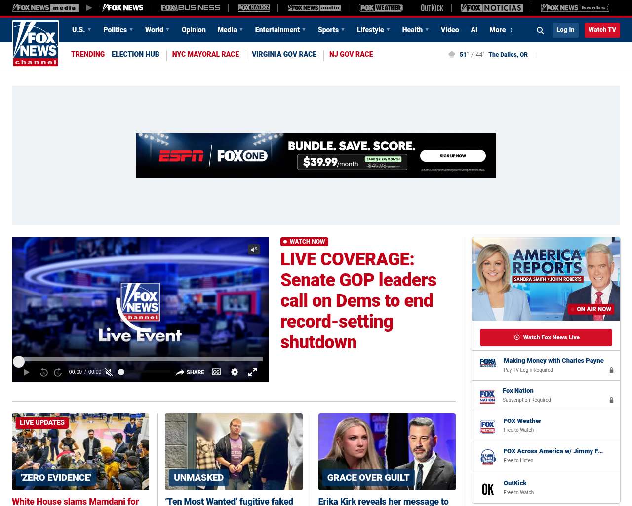Click the Log In button
Viewport: 632px width, 506px height.
(565, 30)
